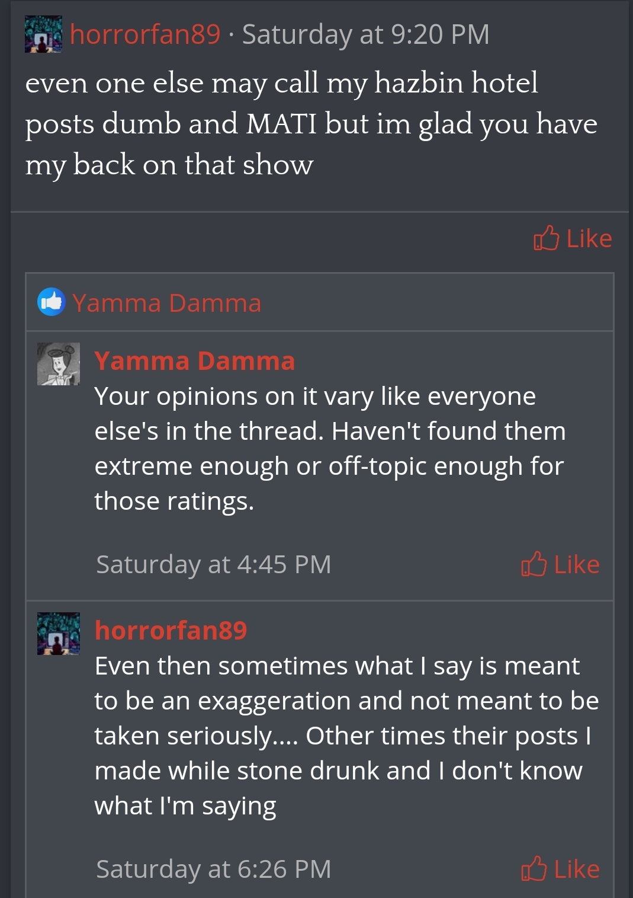Visit Yamma Damma's profile via the comment username
Screen dimensions: 633x898
point(194,361)
